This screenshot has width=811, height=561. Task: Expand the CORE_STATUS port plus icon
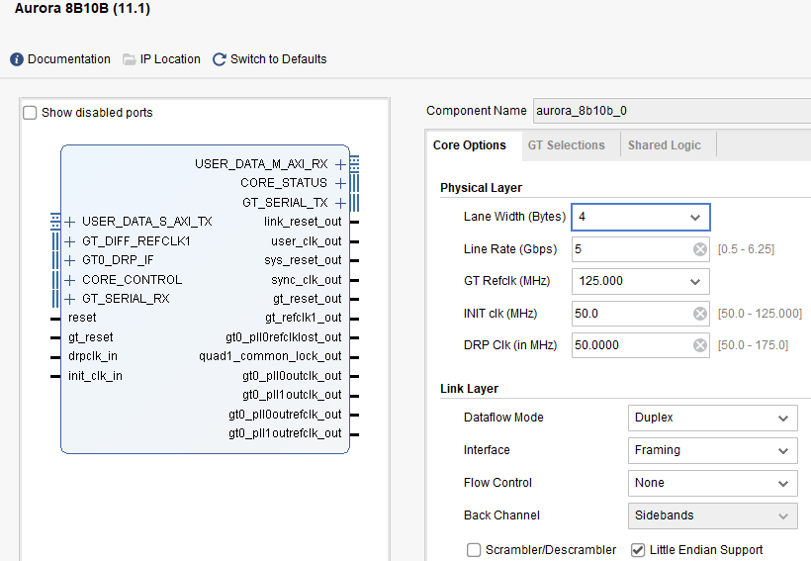(x=340, y=183)
